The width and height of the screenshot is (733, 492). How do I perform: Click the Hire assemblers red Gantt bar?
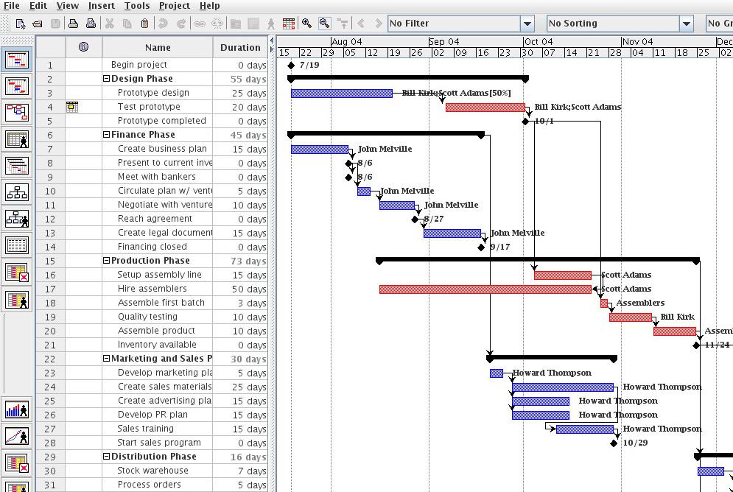[485, 289]
